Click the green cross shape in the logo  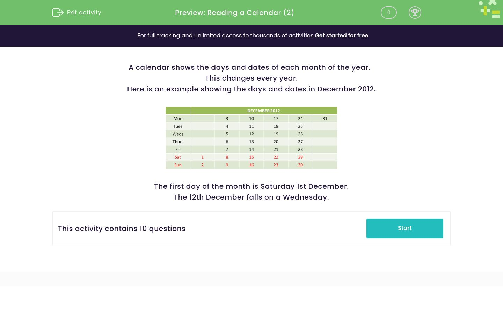point(485,11)
